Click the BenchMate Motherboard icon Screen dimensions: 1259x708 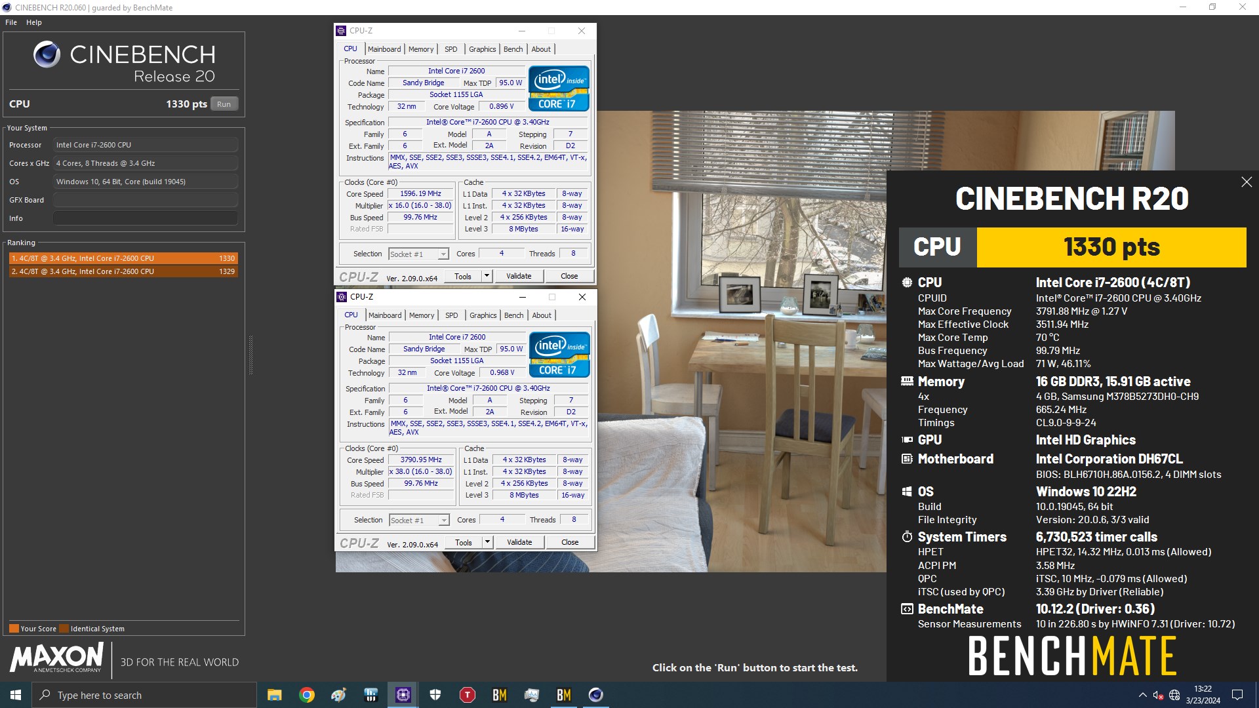tap(907, 459)
